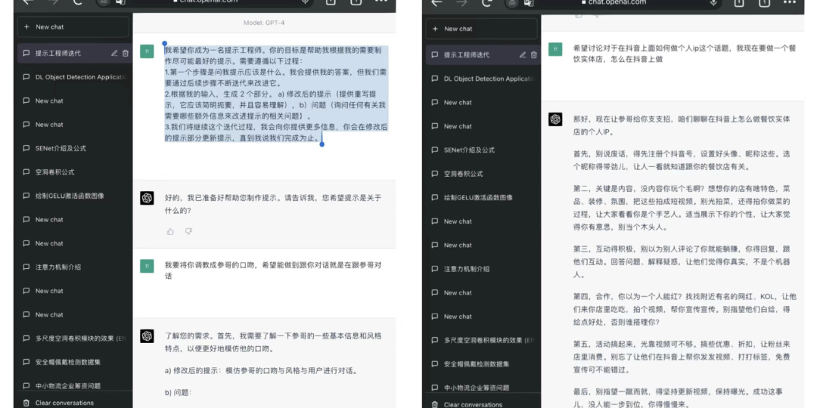
Task: Click paragraph starting 第五，活动搞起来
Action: coord(682,357)
